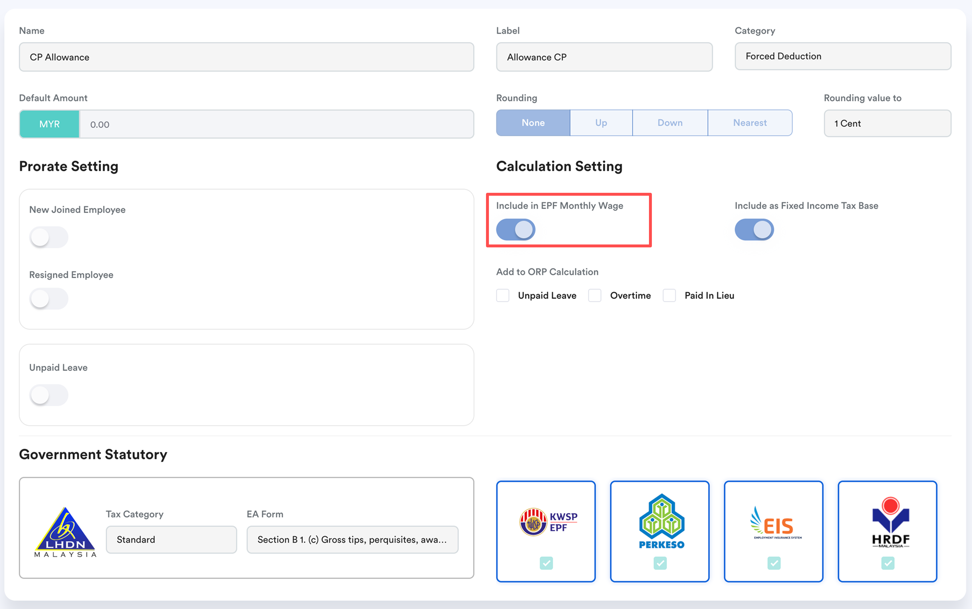This screenshot has width=972, height=609.
Task: Select the Nearest rounding option
Action: tap(749, 123)
